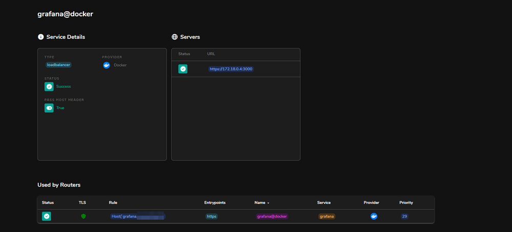Click the Success status check icon

[x=49, y=87]
